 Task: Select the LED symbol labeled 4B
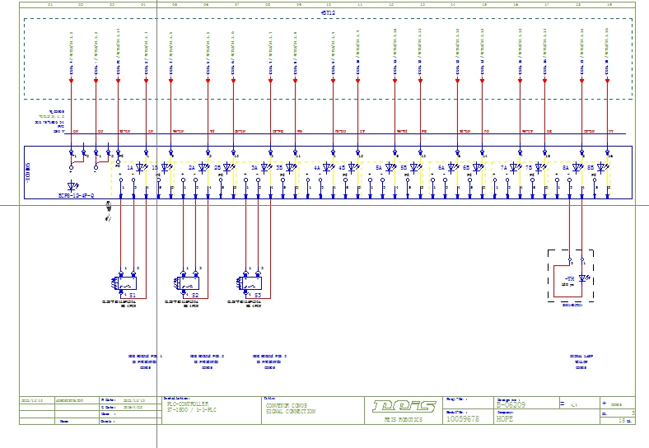(353, 167)
